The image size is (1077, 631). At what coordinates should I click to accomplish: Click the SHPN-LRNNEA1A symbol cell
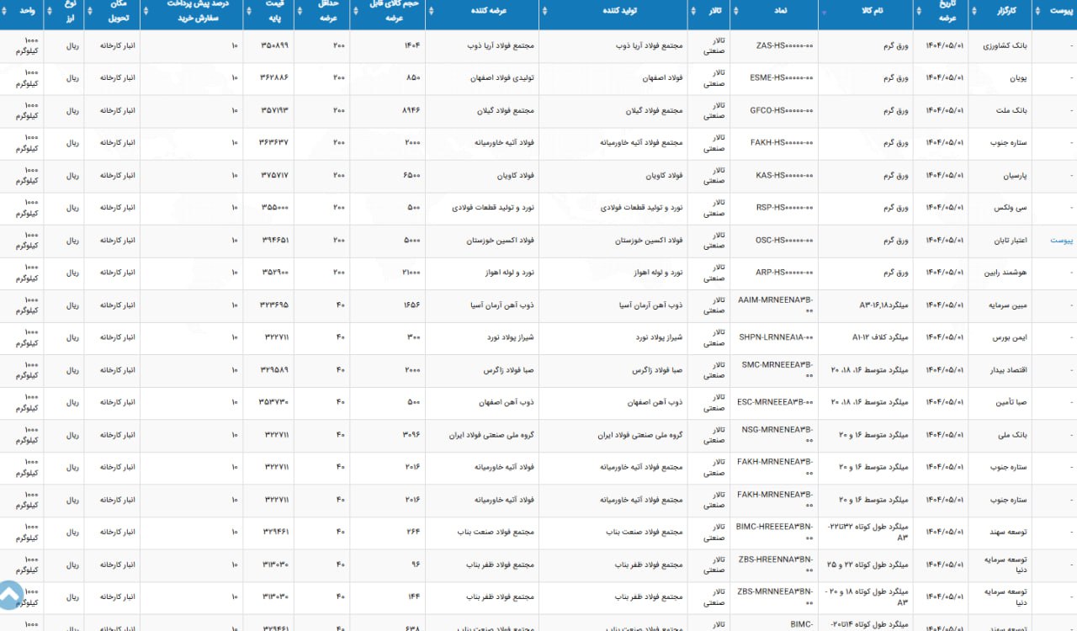776,337
